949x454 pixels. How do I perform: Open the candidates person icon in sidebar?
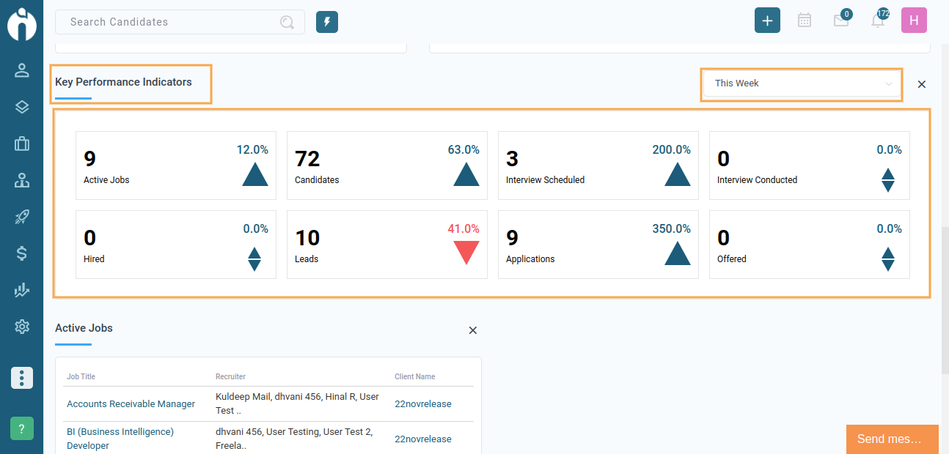pyautogui.click(x=22, y=70)
